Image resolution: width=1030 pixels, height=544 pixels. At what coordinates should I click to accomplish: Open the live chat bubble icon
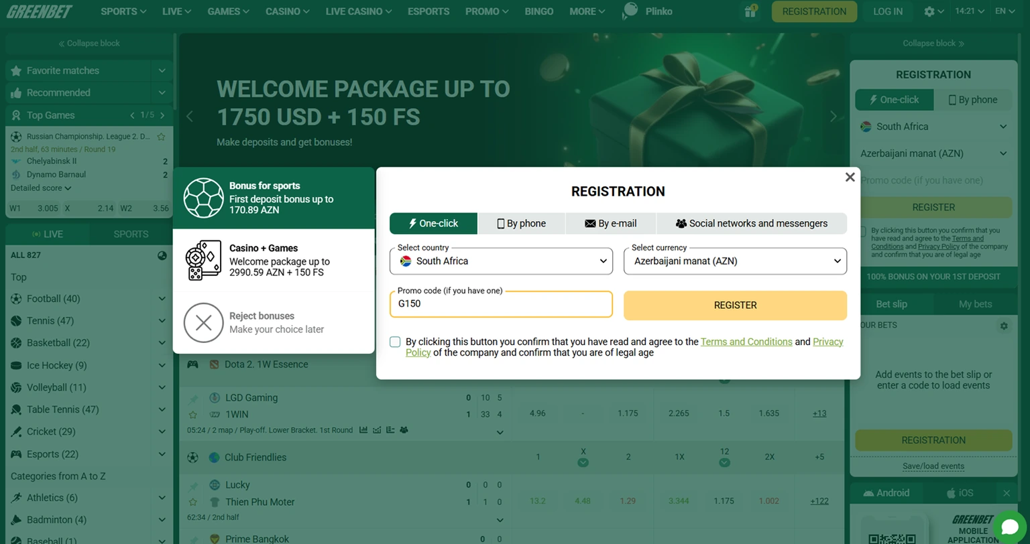[x=1010, y=527]
